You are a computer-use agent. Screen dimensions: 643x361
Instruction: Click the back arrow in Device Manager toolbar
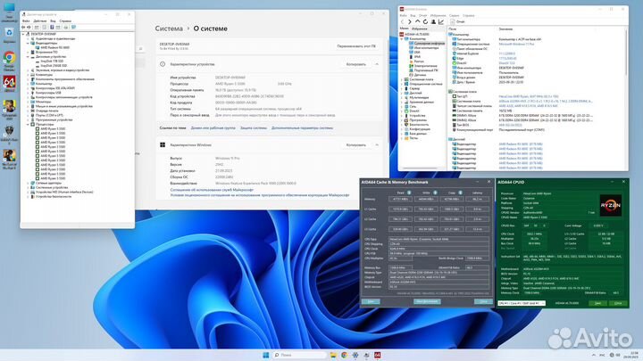click(23, 27)
